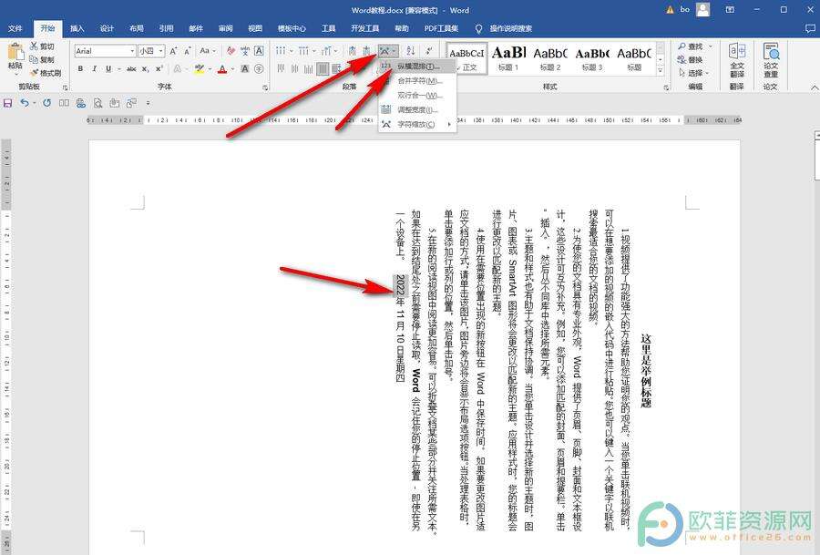This screenshot has height=555, width=820.
Task: Expand highlight color dropdown arrow
Action: coord(210,68)
